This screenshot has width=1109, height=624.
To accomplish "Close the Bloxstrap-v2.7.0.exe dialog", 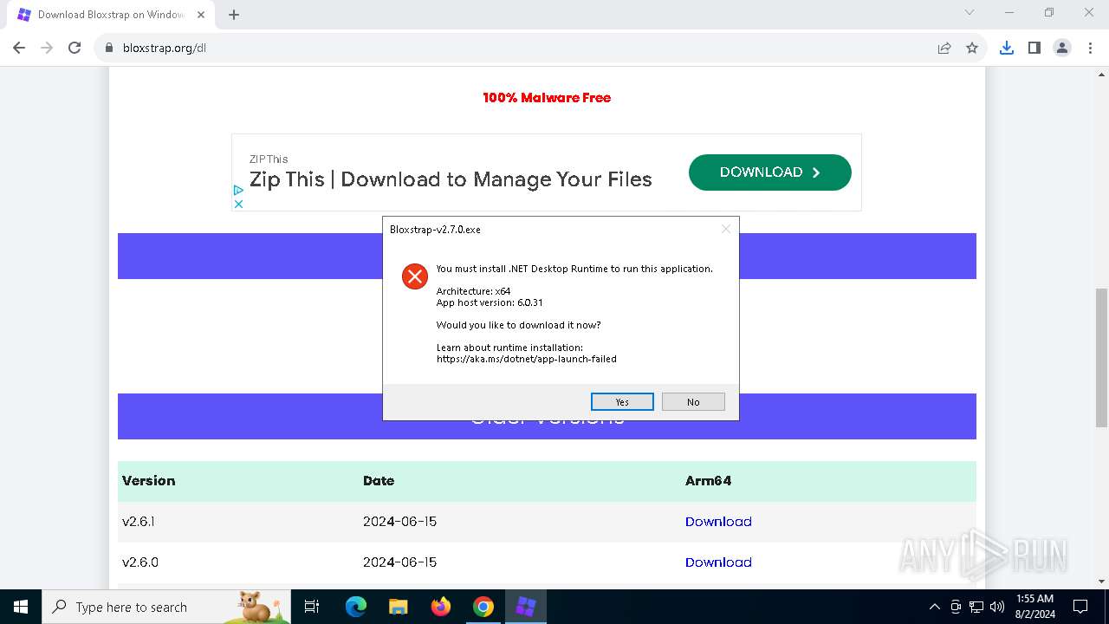I will click(x=726, y=229).
